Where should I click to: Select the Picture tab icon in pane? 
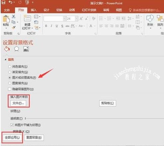tap(26, 49)
